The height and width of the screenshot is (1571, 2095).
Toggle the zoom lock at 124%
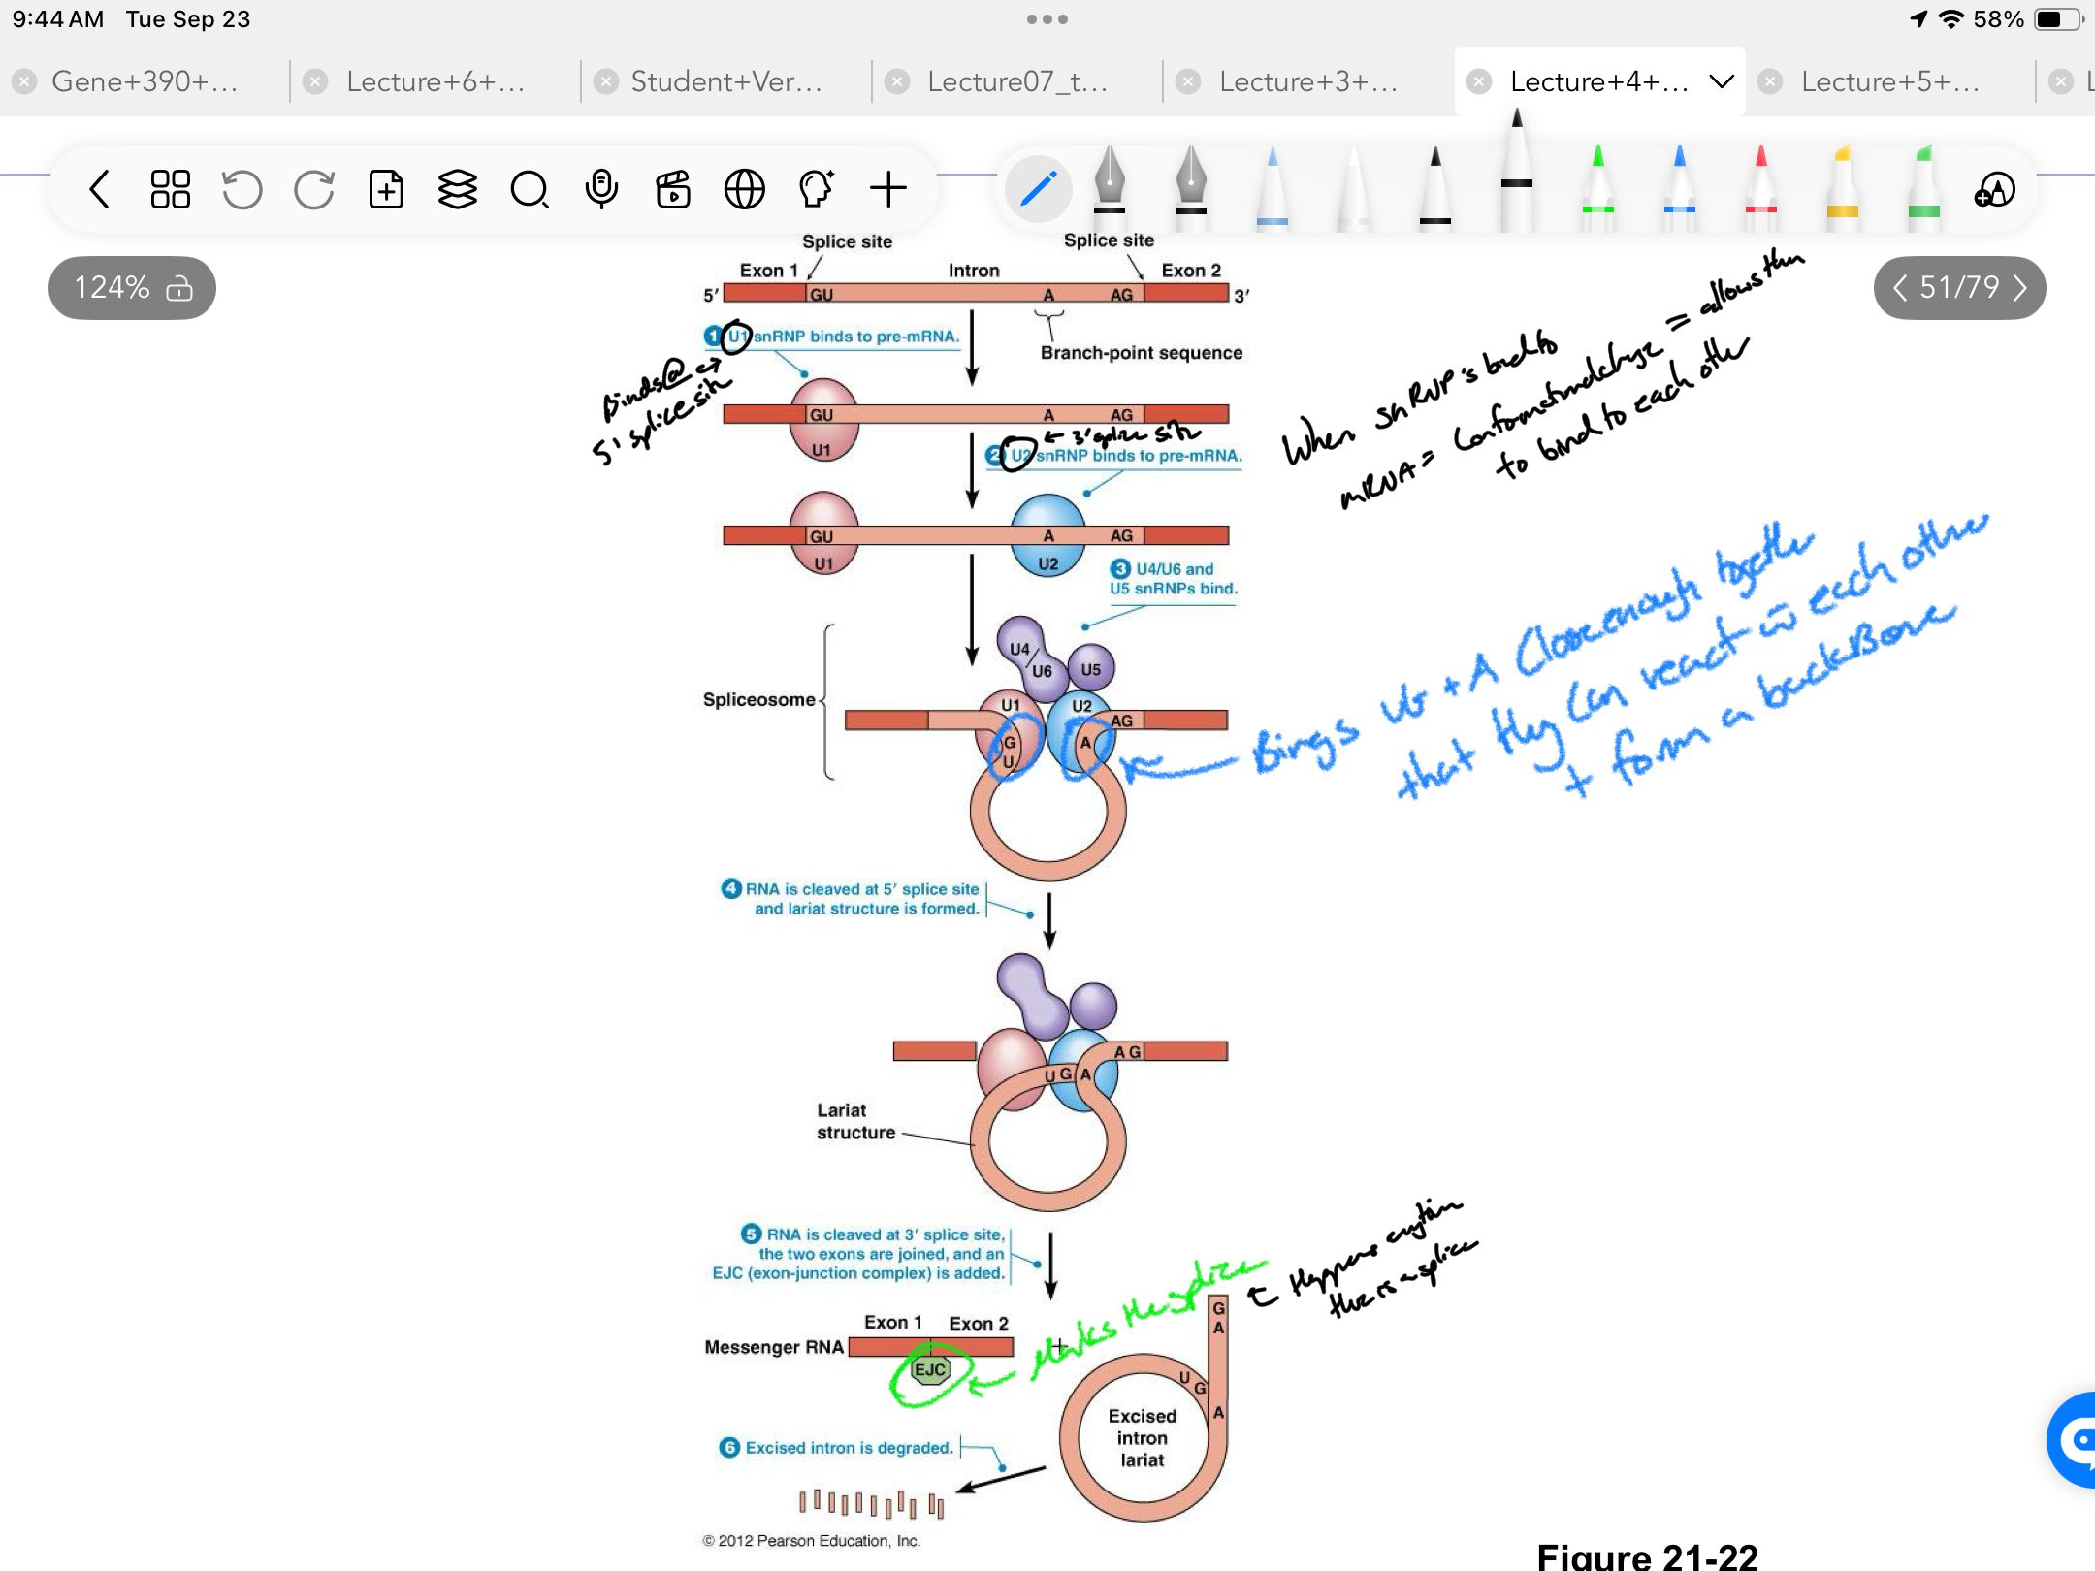tap(179, 288)
